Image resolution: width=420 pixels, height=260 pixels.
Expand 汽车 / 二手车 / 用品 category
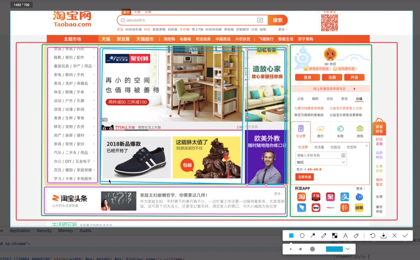74,152
